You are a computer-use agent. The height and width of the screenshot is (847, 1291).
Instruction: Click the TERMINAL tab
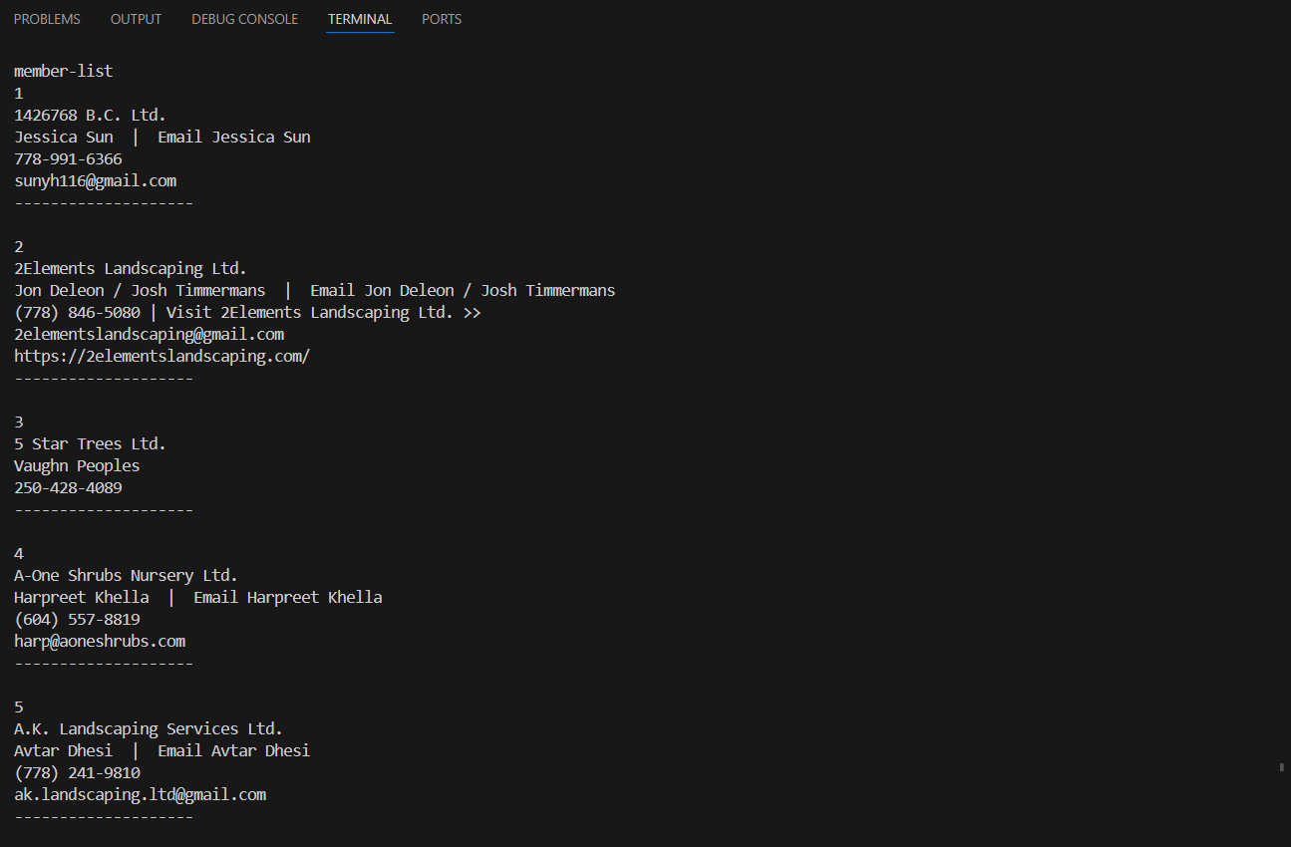pos(360,19)
